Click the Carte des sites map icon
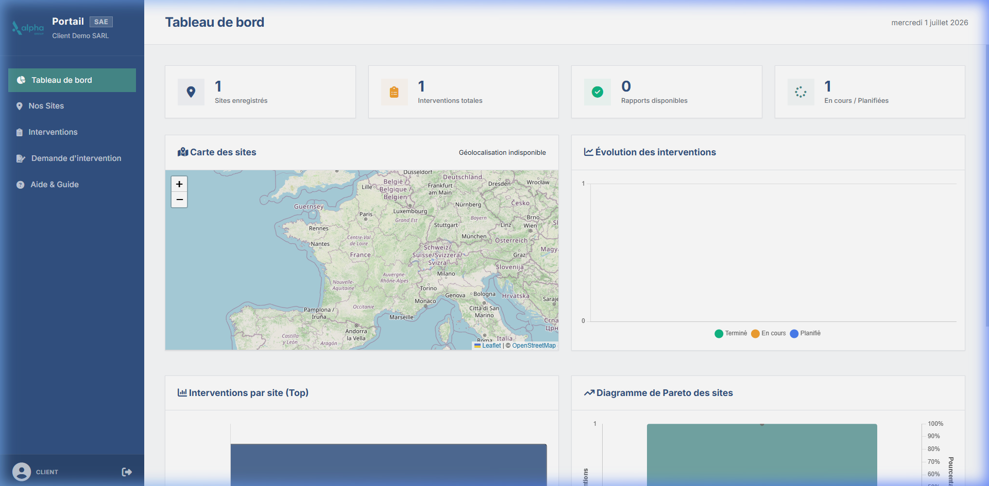Image resolution: width=989 pixels, height=486 pixels. (183, 152)
